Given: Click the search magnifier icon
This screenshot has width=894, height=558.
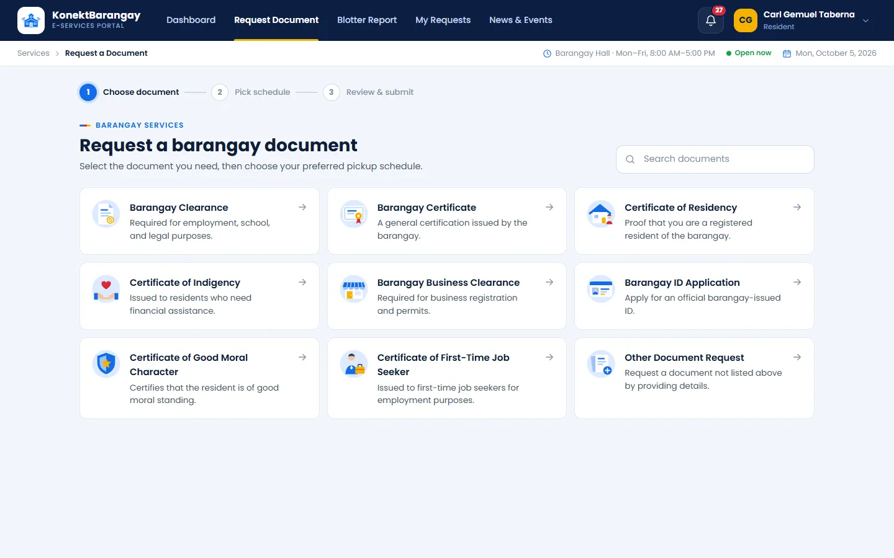Looking at the screenshot, I should [x=630, y=159].
